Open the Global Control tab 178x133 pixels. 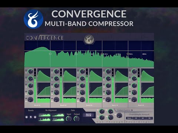[125, 110]
